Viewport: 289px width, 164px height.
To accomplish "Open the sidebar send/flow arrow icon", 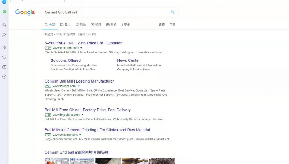I will (4, 35).
